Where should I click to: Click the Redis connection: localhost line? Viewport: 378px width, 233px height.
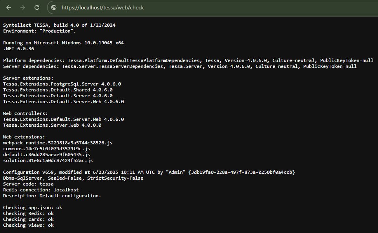coord(40,190)
